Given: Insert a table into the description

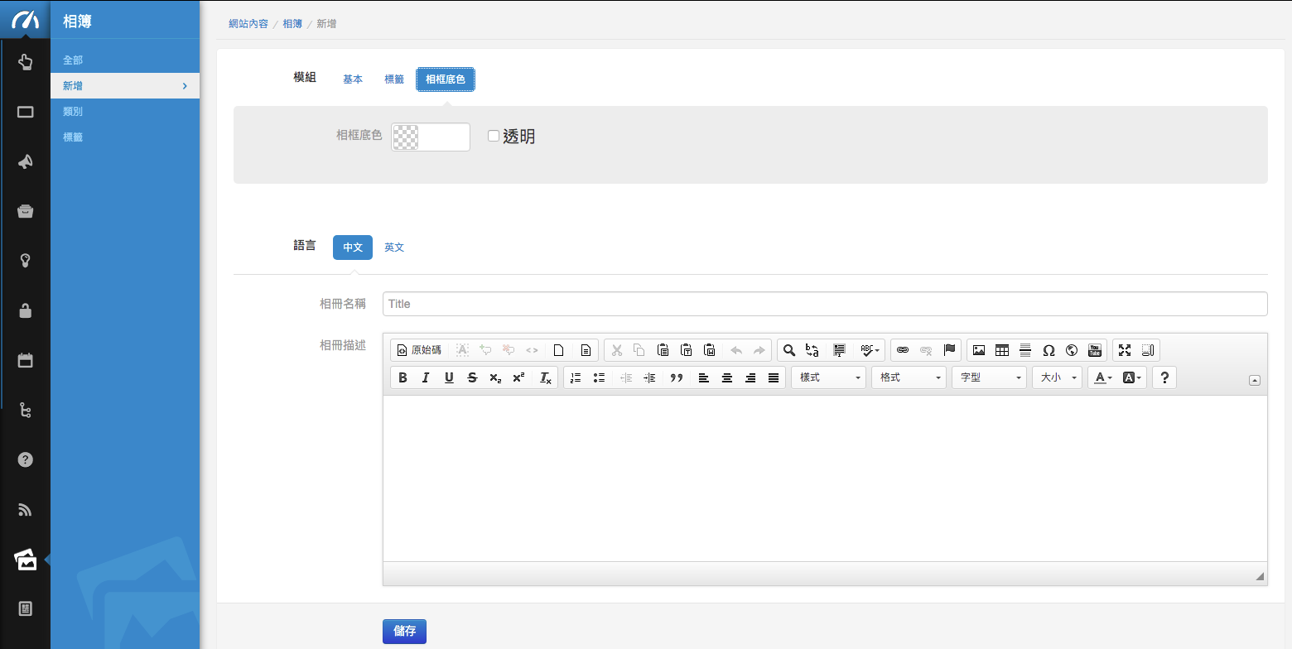Looking at the screenshot, I should pos(1002,350).
